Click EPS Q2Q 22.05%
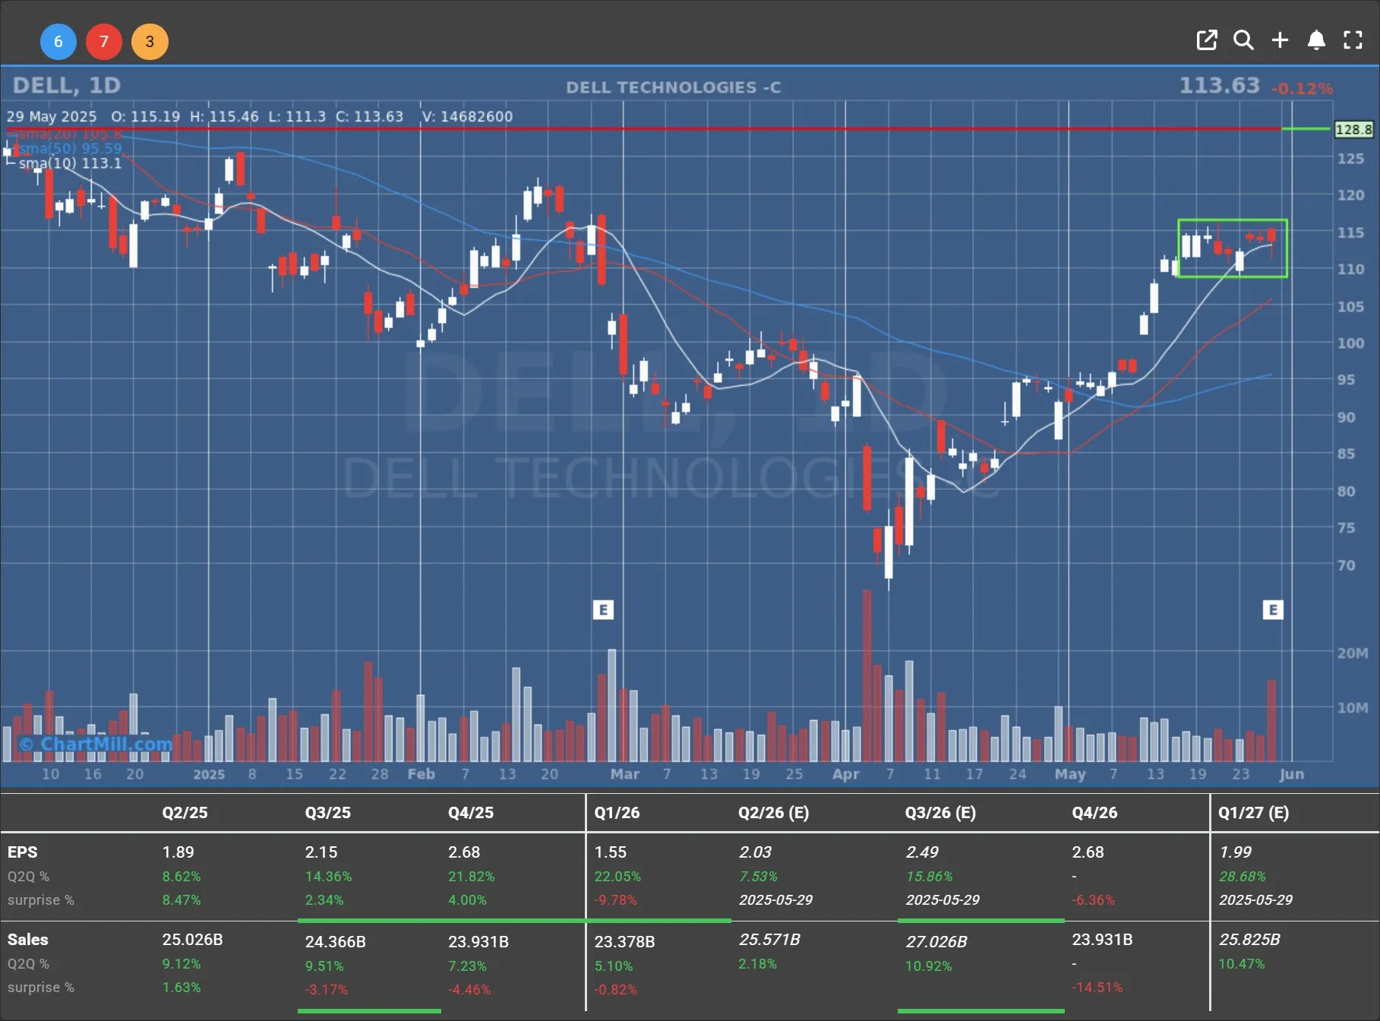The width and height of the screenshot is (1380, 1021). [x=617, y=877]
